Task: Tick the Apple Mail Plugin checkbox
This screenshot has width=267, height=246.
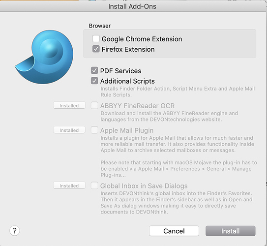Action: coord(94,130)
